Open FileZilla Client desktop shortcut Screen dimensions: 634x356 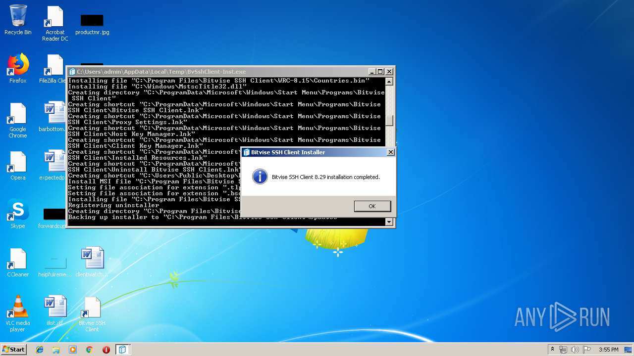(x=53, y=68)
